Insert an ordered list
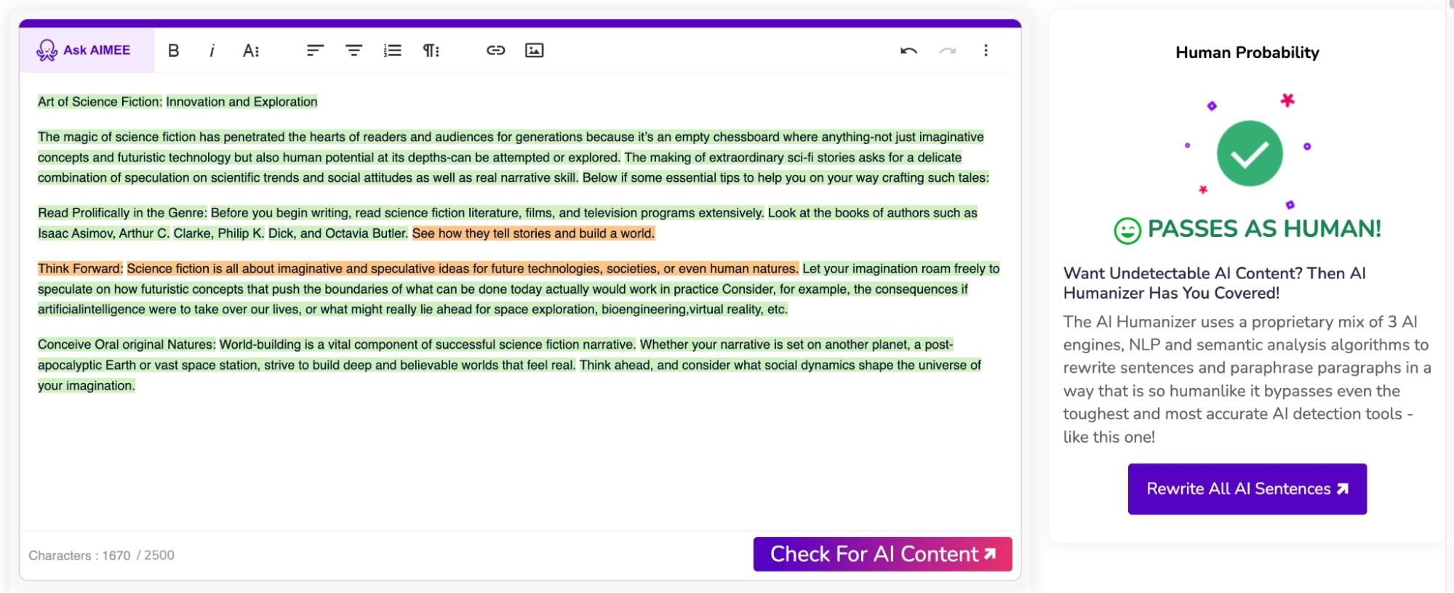Screen dimensions: 1454x593 pyautogui.click(x=392, y=50)
